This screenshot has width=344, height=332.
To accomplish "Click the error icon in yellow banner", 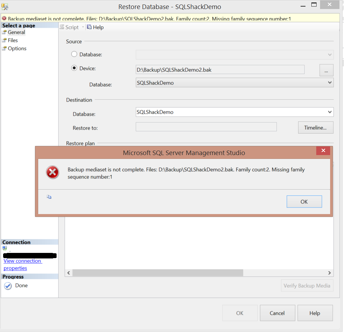I will pyautogui.click(x=4, y=18).
